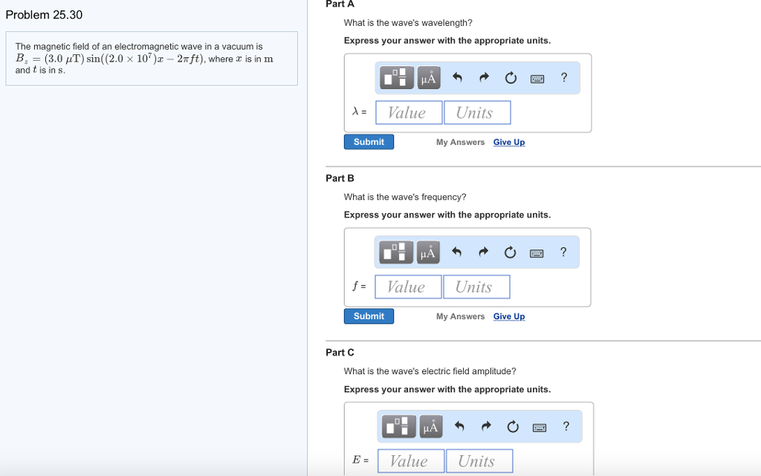Focus the wavelength λ Units field
Screen dimensions: 761x476
[477, 112]
